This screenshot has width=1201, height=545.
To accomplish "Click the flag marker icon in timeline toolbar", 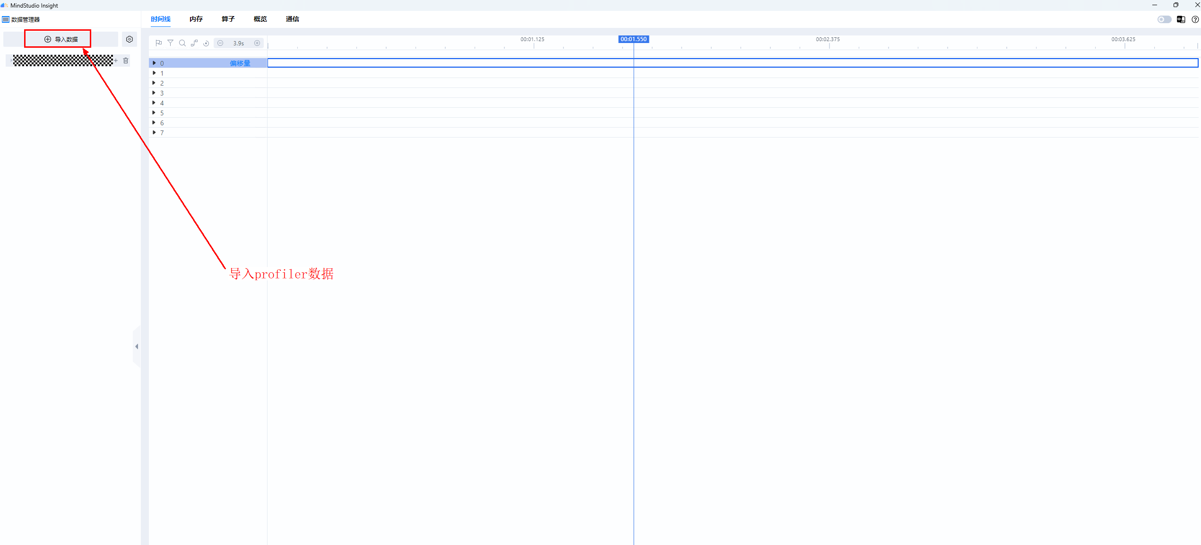I will click(x=159, y=43).
